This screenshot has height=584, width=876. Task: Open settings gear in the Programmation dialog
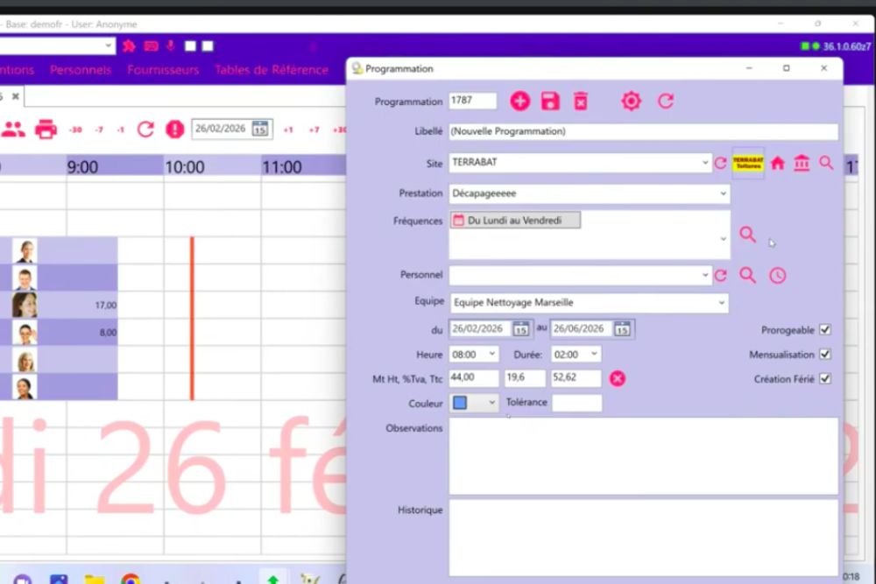pos(631,101)
